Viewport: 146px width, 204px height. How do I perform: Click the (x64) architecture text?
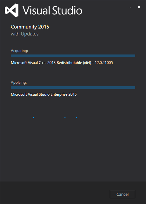point(87,63)
